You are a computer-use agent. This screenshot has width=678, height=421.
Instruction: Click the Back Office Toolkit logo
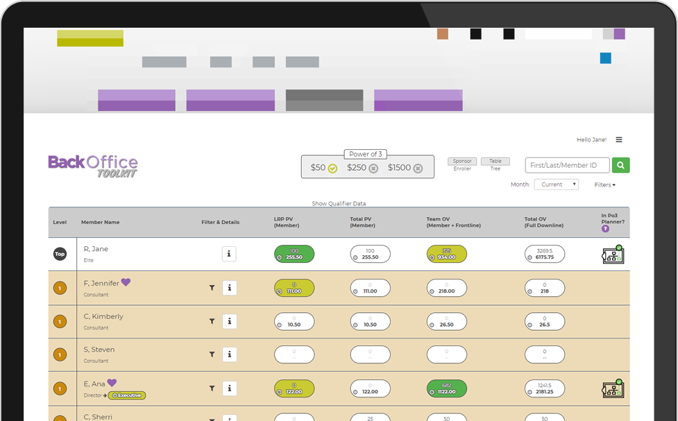click(x=93, y=166)
